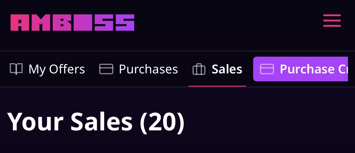The height and width of the screenshot is (153, 355).
Task: Click the word Sales in the page heading
Action: (102, 121)
